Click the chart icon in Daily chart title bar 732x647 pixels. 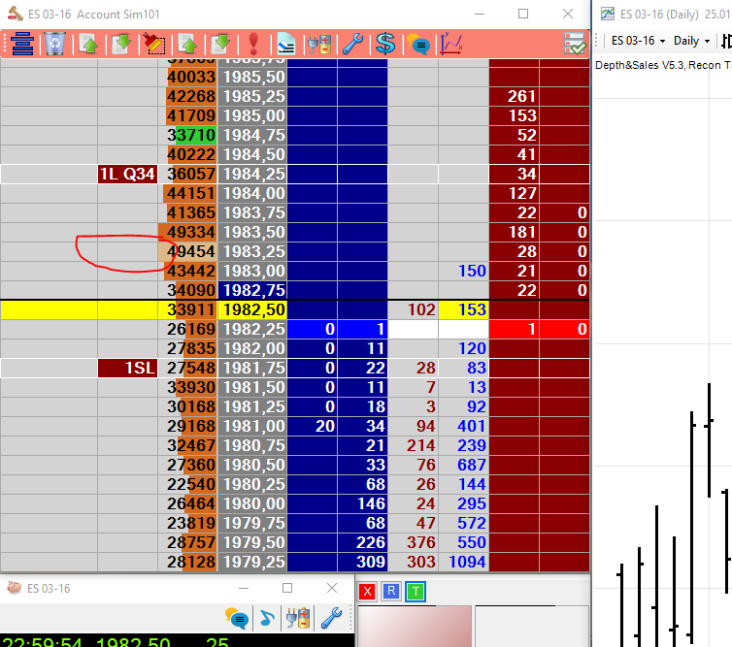click(x=608, y=14)
